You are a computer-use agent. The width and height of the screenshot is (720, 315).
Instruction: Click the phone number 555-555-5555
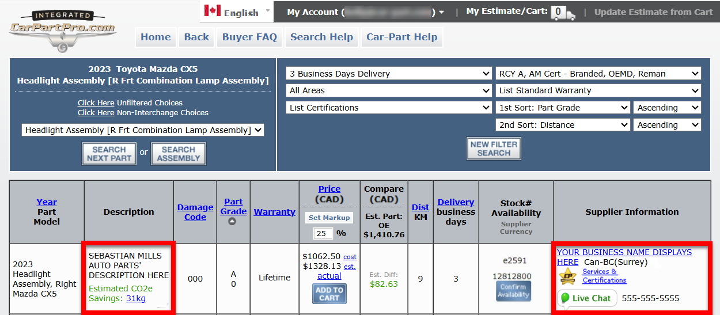pos(650,298)
